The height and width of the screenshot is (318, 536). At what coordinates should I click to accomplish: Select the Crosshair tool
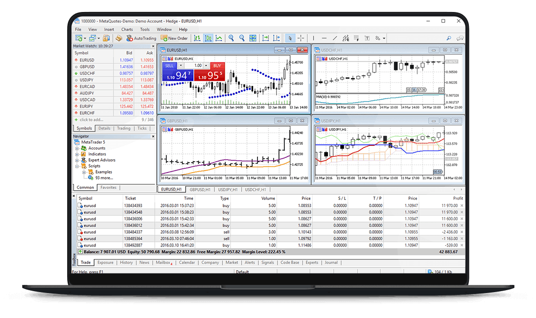[301, 38]
